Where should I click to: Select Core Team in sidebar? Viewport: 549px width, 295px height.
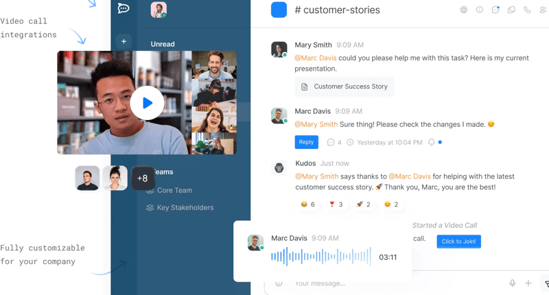[x=174, y=190]
